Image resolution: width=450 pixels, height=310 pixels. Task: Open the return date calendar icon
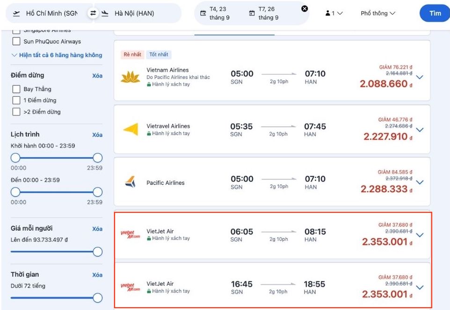(x=252, y=13)
